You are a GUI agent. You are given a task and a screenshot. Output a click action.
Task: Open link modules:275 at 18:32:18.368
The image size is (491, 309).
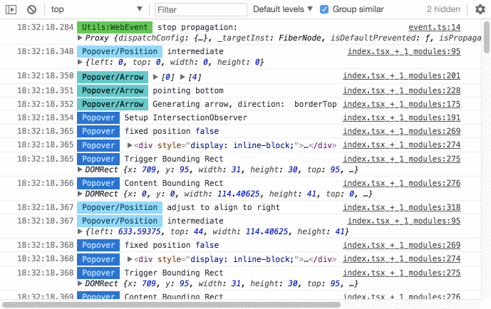pos(401,273)
